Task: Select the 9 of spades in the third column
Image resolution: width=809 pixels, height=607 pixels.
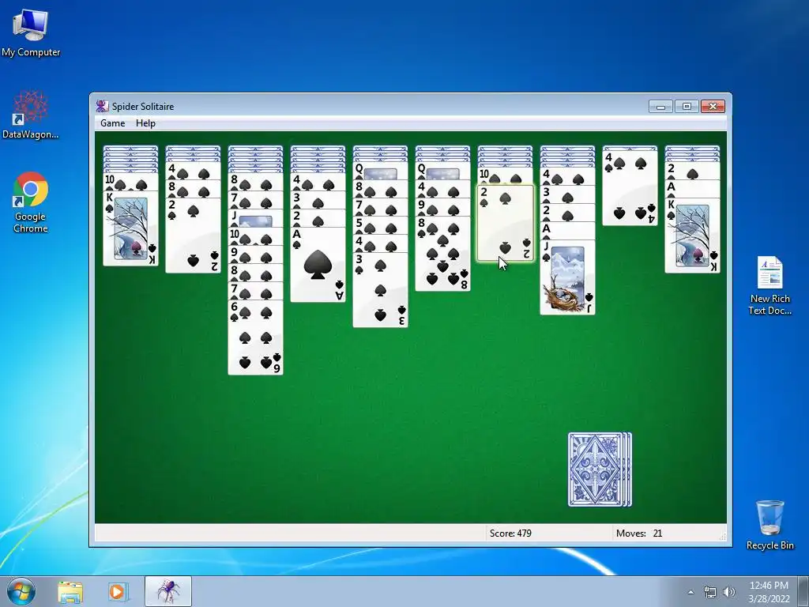Action: coord(255,254)
